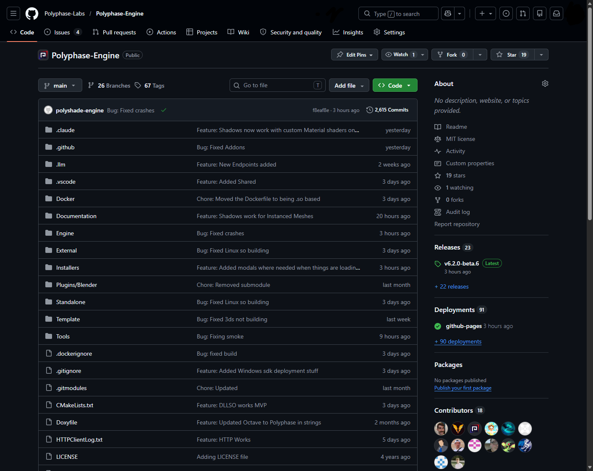The height and width of the screenshot is (471, 593).
Task: Open pull requests icon in header
Action: tap(523, 13)
